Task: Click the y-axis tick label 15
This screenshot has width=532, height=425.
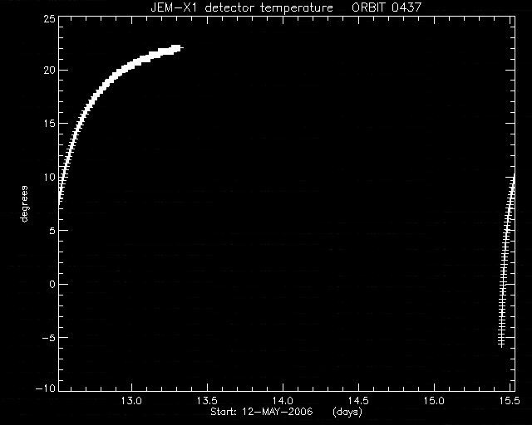Action: [x=50, y=124]
